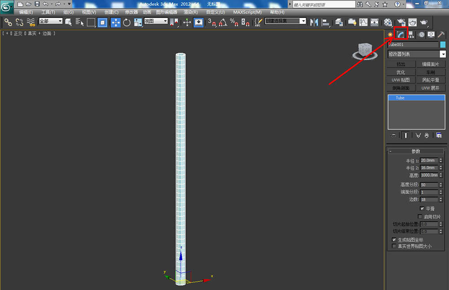
Task: Click the 优化 modifier button
Action: (401, 72)
